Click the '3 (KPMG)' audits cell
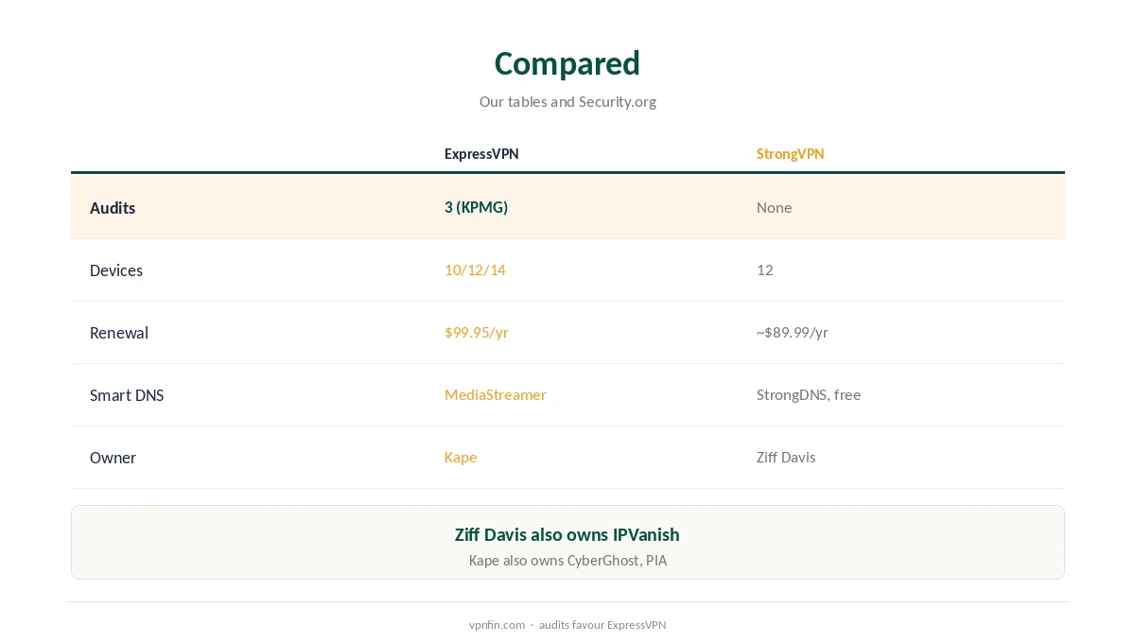Image resolution: width=1135 pixels, height=643 pixels. pyautogui.click(x=476, y=207)
